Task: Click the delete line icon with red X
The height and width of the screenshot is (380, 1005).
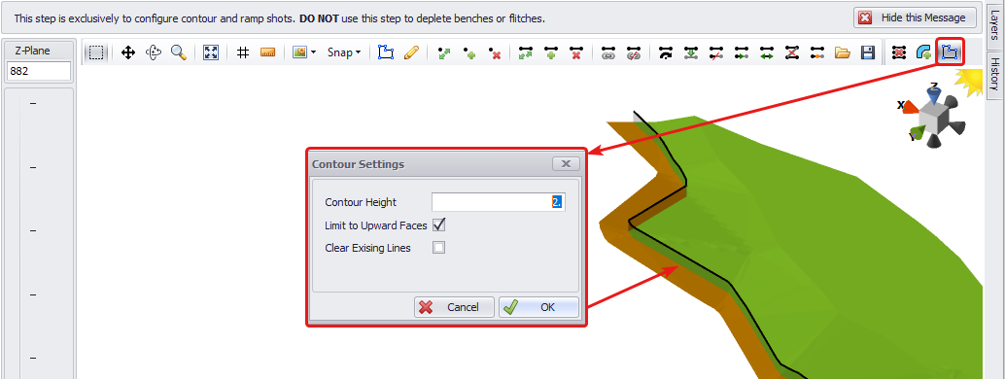Action: click(x=575, y=52)
